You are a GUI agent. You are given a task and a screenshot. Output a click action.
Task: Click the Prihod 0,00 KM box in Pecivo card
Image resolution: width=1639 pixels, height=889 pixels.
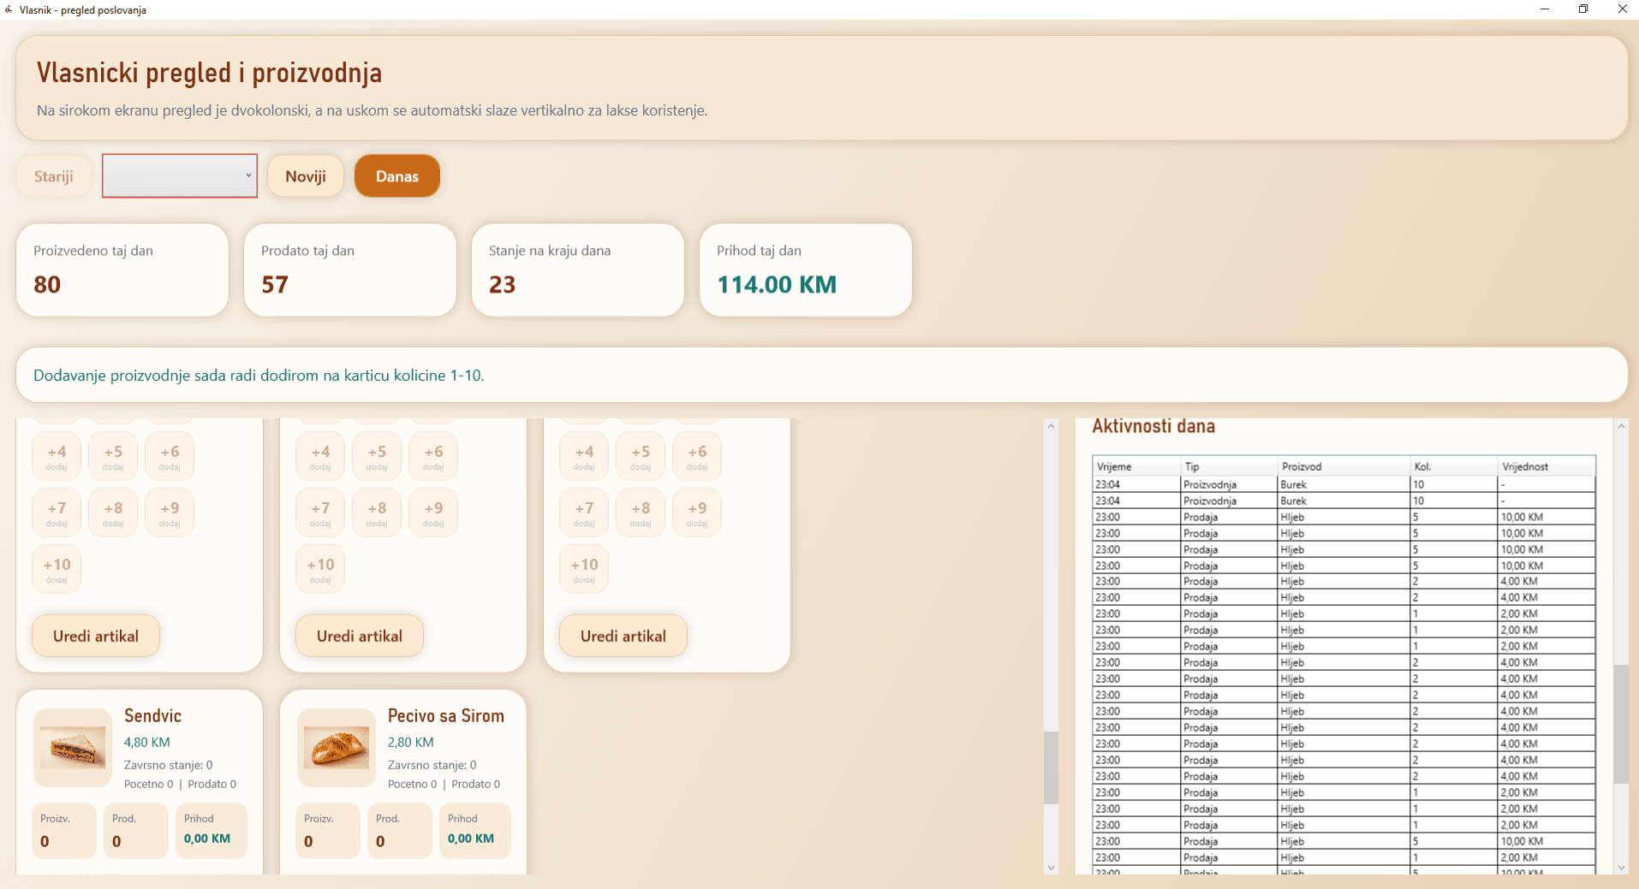point(475,830)
